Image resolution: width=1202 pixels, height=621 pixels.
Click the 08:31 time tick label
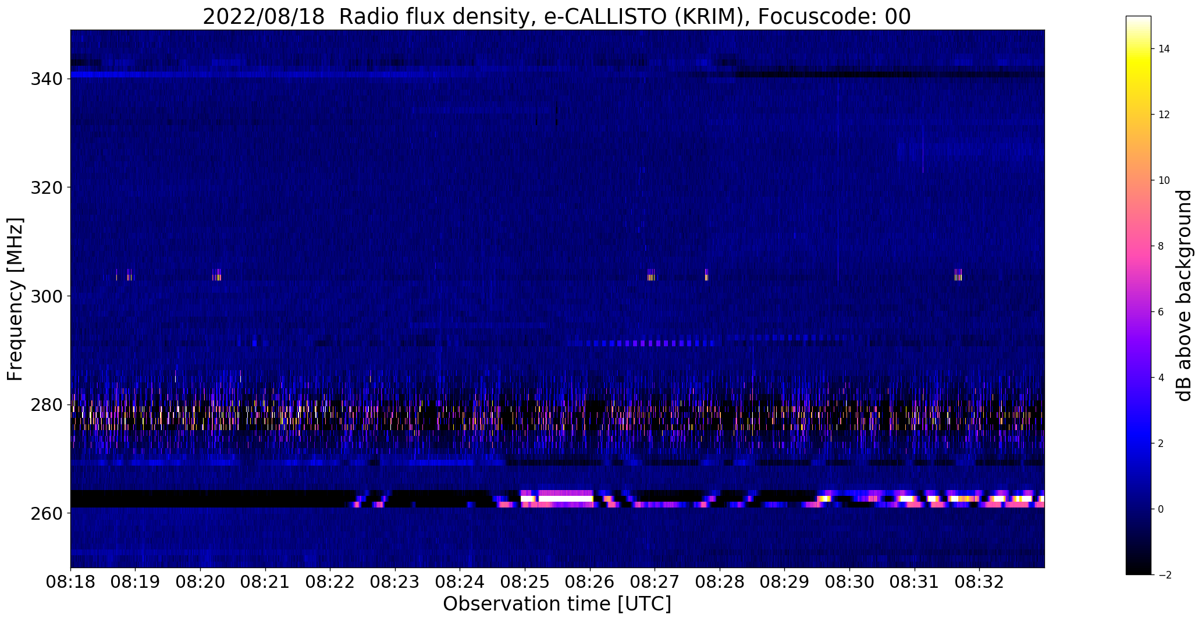[915, 582]
